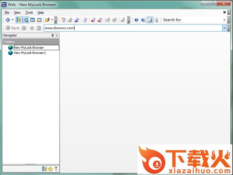The image size is (233, 175).
Task: Expand the Search for dropdown arrow
Action: pos(224,20)
